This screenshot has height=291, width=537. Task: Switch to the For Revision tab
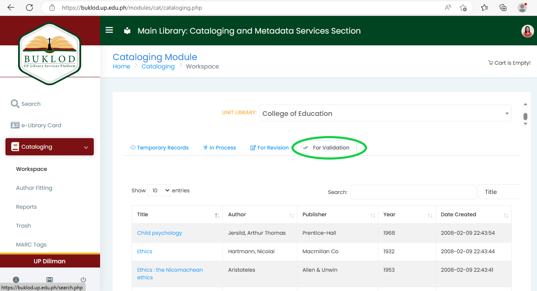click(270, 148)
